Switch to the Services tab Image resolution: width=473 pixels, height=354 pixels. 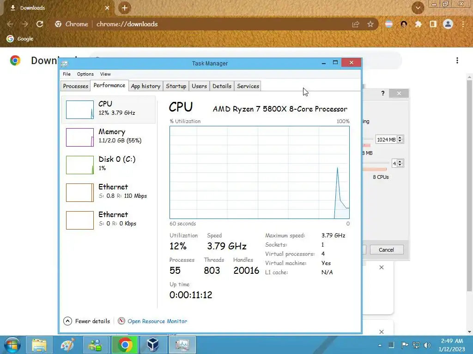coord(248,86)
